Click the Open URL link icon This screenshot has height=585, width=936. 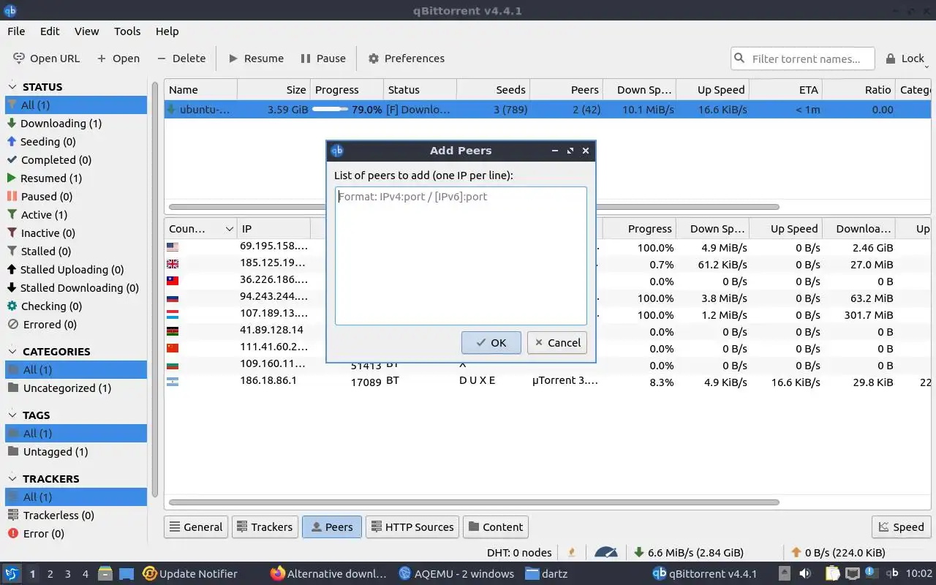[19, 58]
